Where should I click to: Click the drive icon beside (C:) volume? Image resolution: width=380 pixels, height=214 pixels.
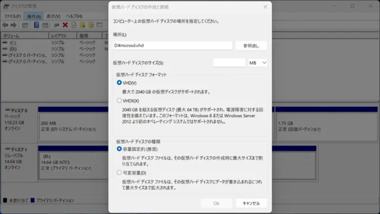pyautogui.click(x=5, y=42)
